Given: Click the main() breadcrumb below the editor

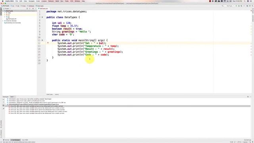Looking at the screenshot, I should click(x=57, y=95).
